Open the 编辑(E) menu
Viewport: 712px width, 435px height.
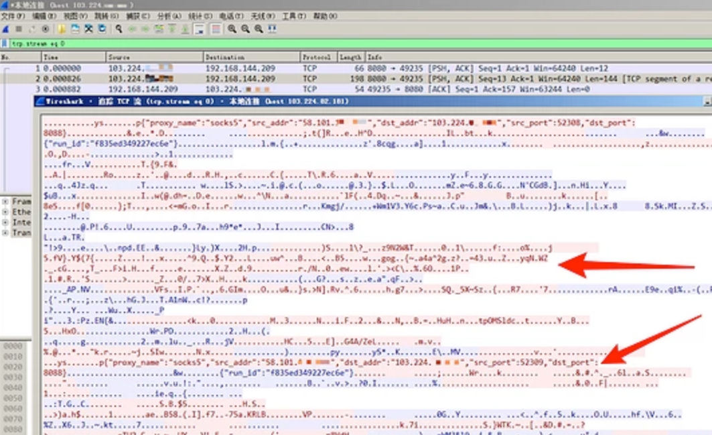click(x=44, y=16)
